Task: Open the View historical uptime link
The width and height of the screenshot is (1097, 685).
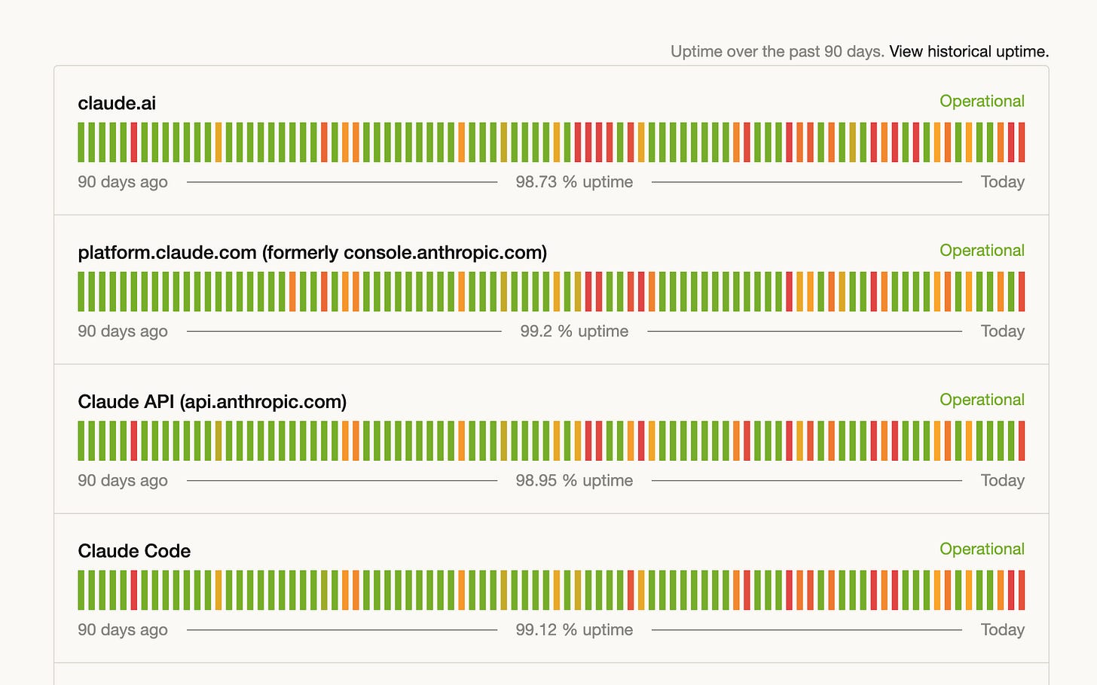Action: [x=969, y=51]
